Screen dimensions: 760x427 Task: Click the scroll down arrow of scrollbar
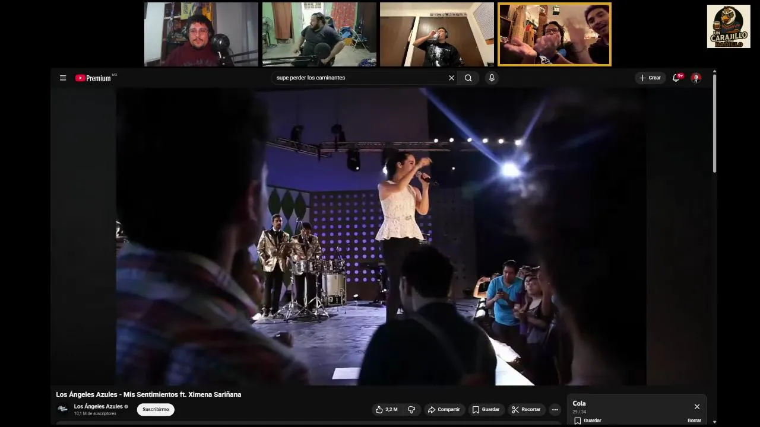click(x=714, y=422)
